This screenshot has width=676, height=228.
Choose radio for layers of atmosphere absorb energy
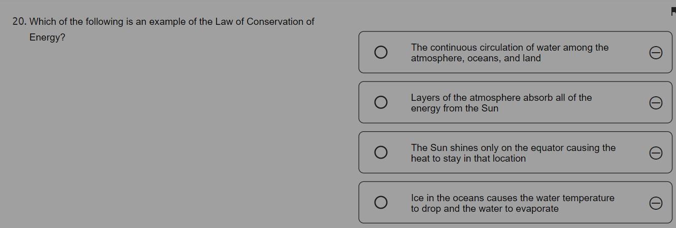[x=381, y=102]
